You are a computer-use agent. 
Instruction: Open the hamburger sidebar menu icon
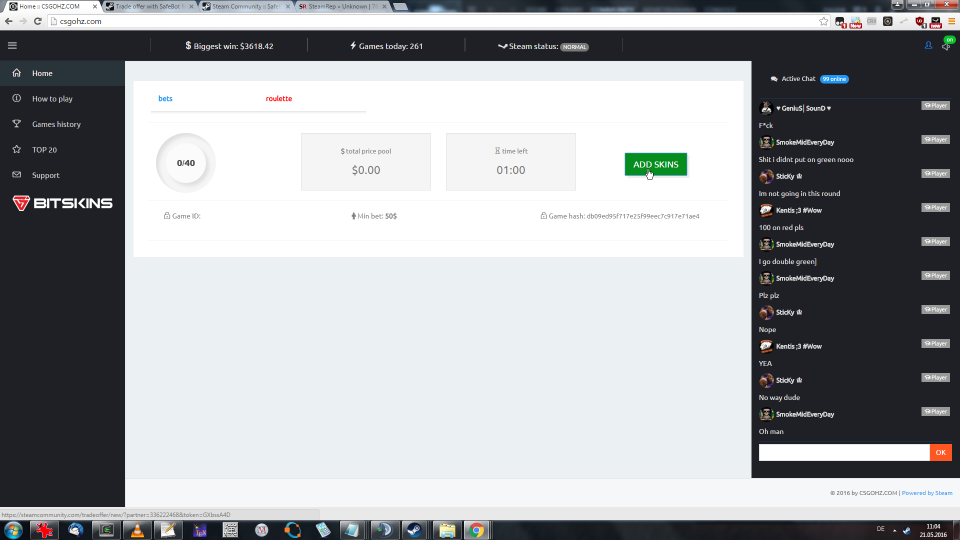(x=12, y=45)
